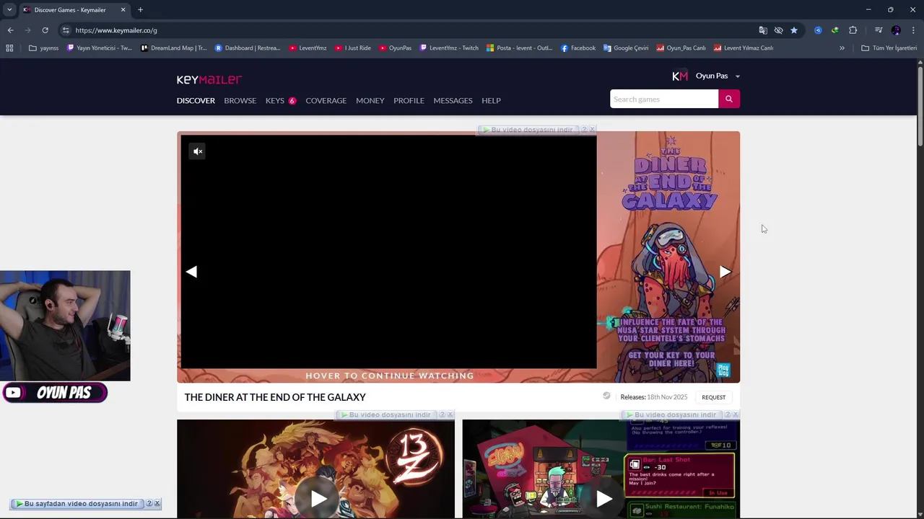Click the bookmark star icon
Image resolution: width=924 pixels, height=519 pixels.
pos(794,30)
